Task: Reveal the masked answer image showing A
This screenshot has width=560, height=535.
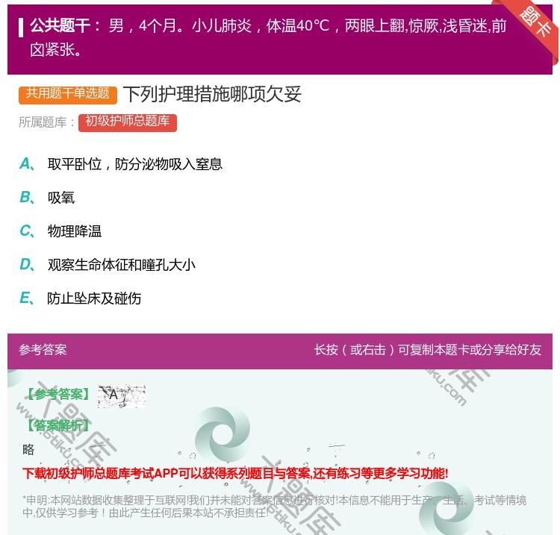Action: point(122,395)
